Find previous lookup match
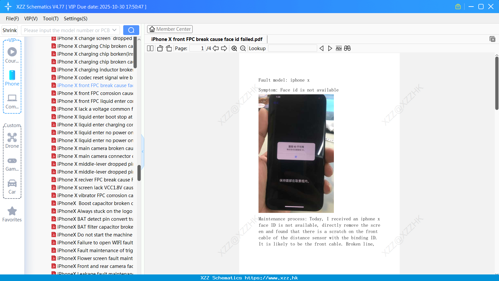Viewport: 499px width, 281px height. (321, 48)
